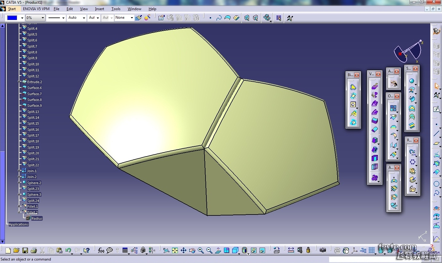Open the Tools menu

coord(116,9)
